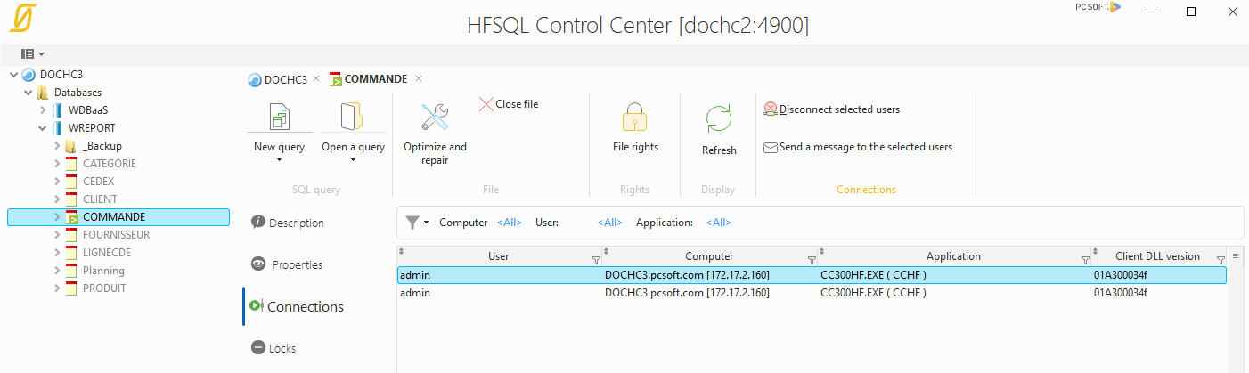Open the New query dropdown arrow

(x=280, y=161)
